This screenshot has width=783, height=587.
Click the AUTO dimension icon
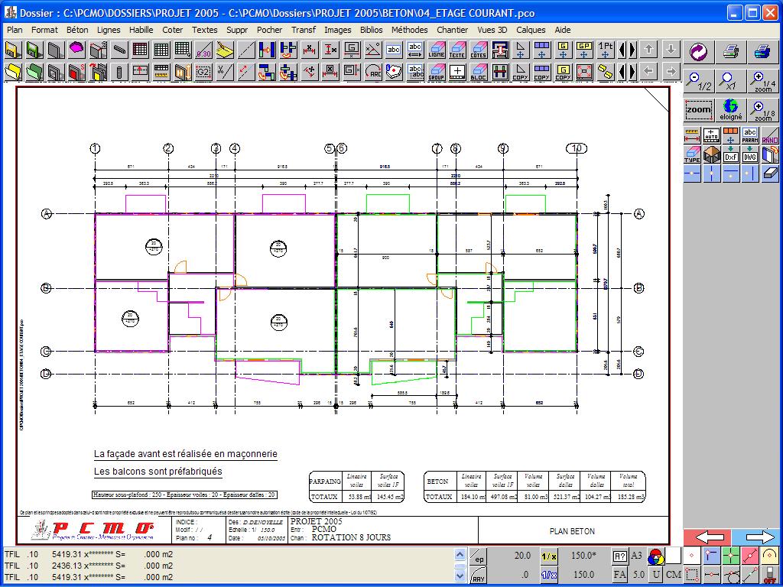pos(712,135)
